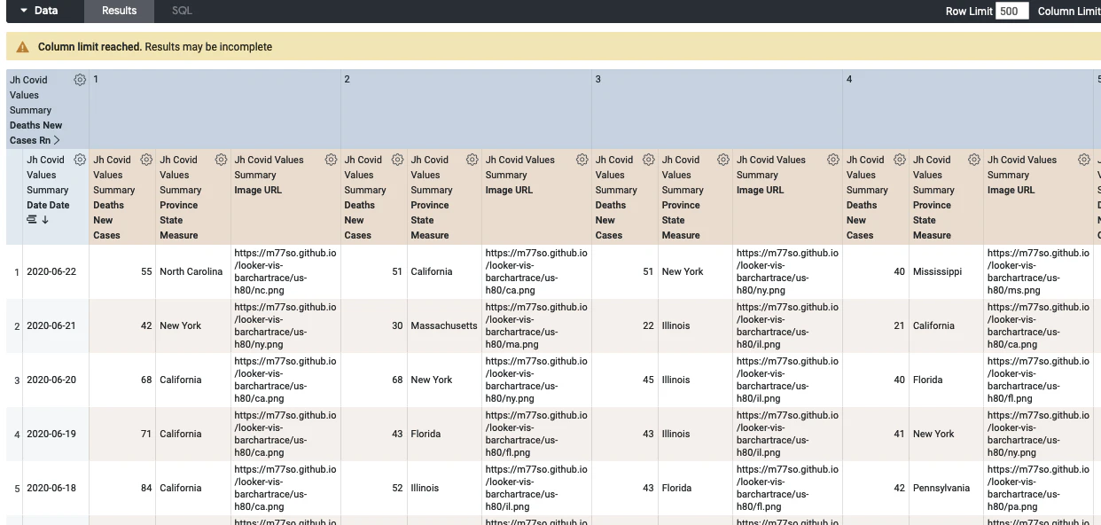Click chevron beside Deaths New Cases Rn
The image size is (1101, 525).
[x=57, y=140]
